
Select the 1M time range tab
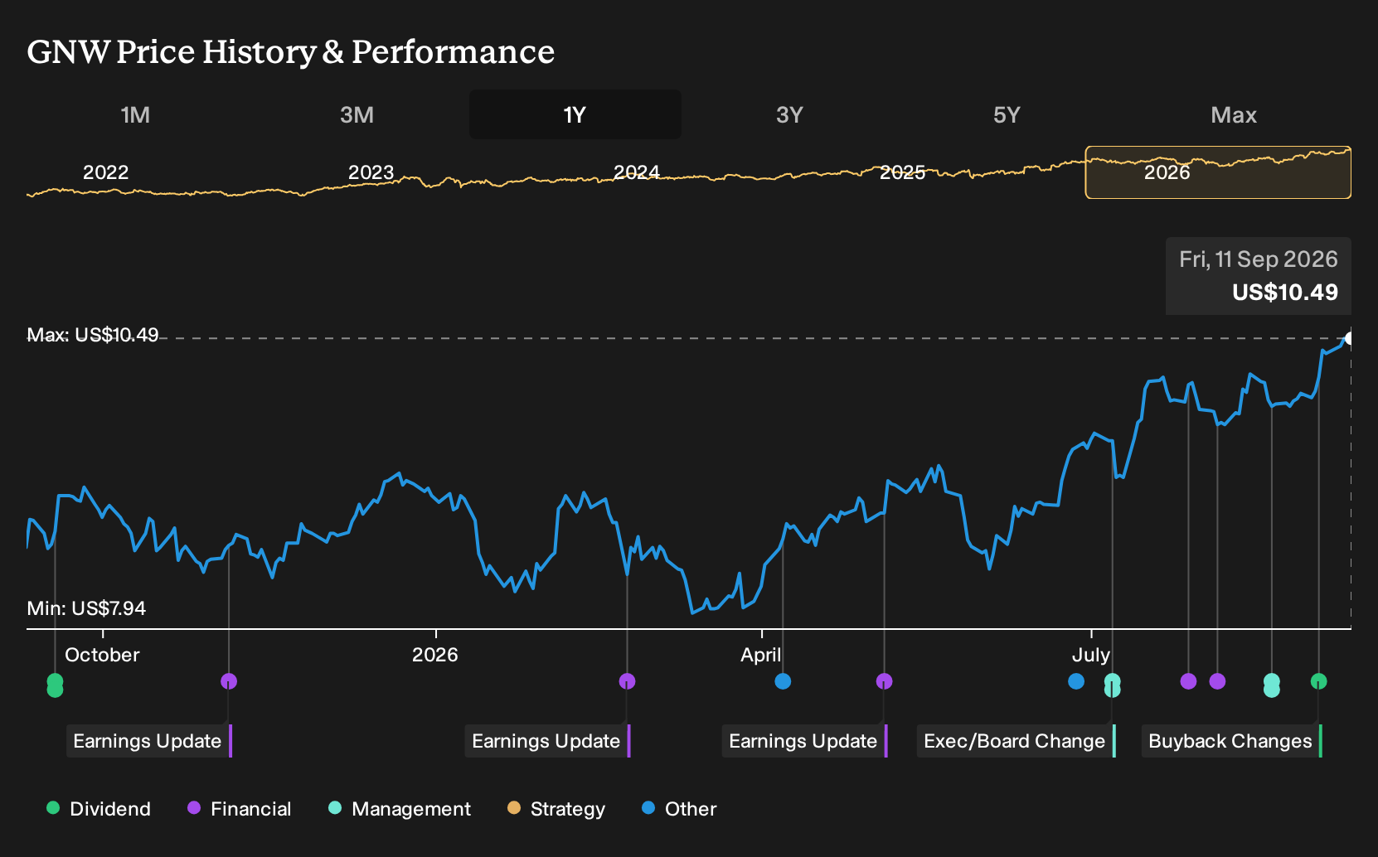(135, 114)
